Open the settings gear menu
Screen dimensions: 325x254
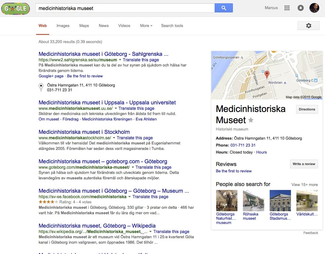tap(308, 26)
